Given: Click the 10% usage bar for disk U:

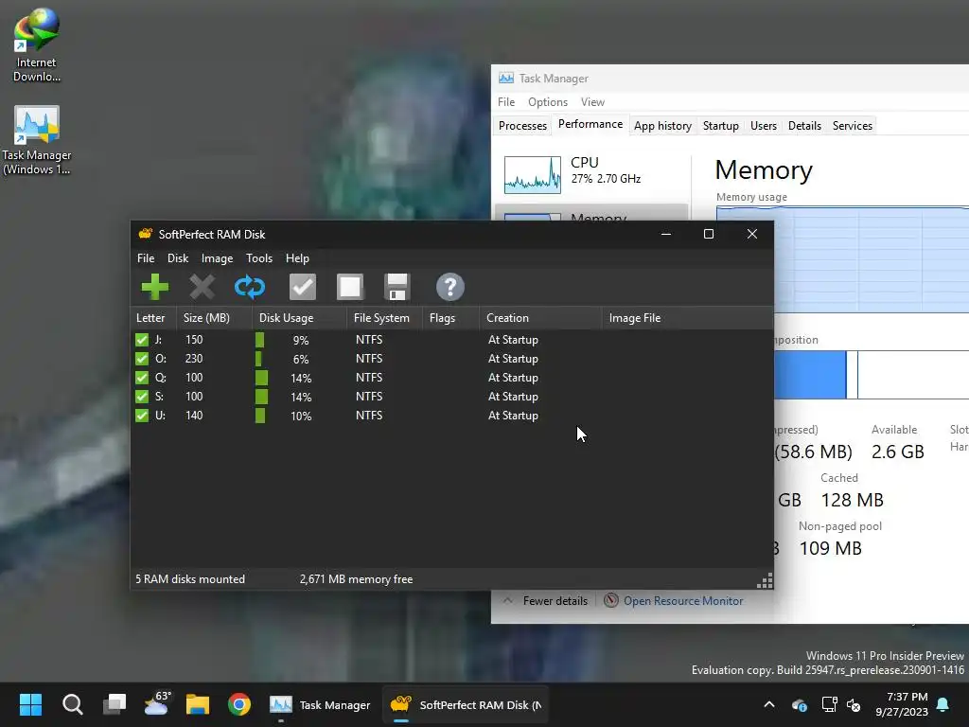Looking at the screenshot, I should pyautogui.click(x=260, y=416).
